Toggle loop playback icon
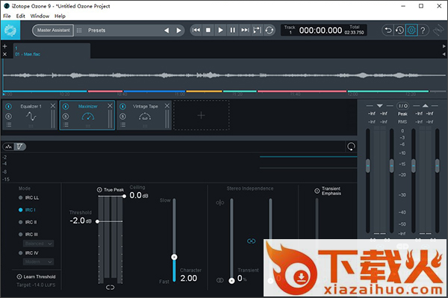Viewport: 448px width, 298px height. (x=269, y=31)
